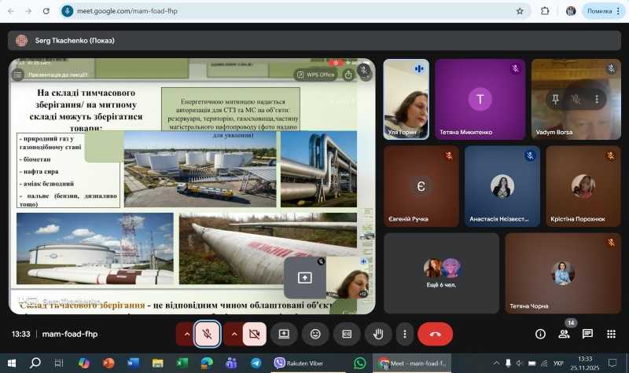This screenshot has height=373, width=629.
Task: Expand audio settings chevron
Action: pos(186,334)
